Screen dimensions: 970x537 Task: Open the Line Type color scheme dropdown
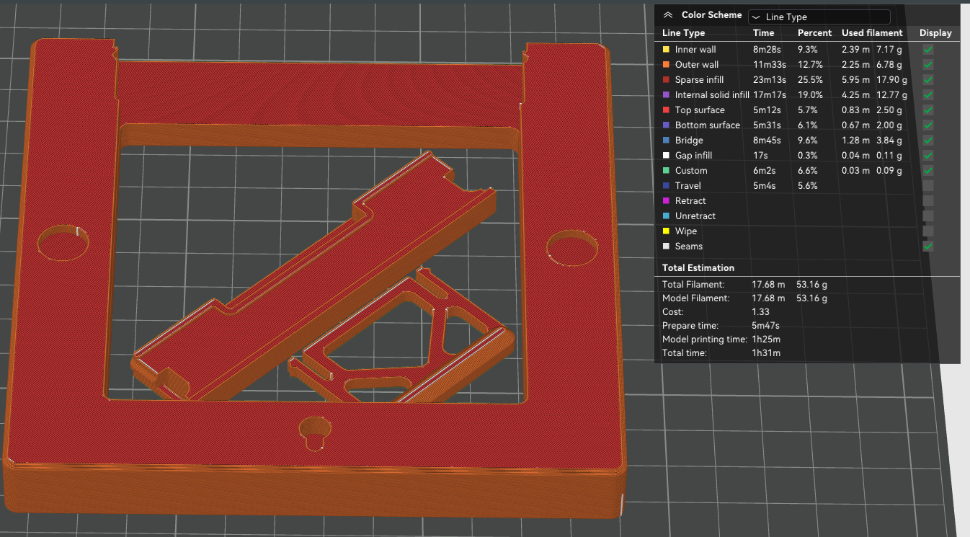[819, 17]
